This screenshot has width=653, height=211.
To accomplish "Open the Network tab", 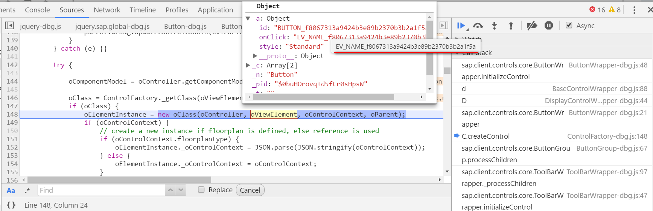I will [107, 10].
